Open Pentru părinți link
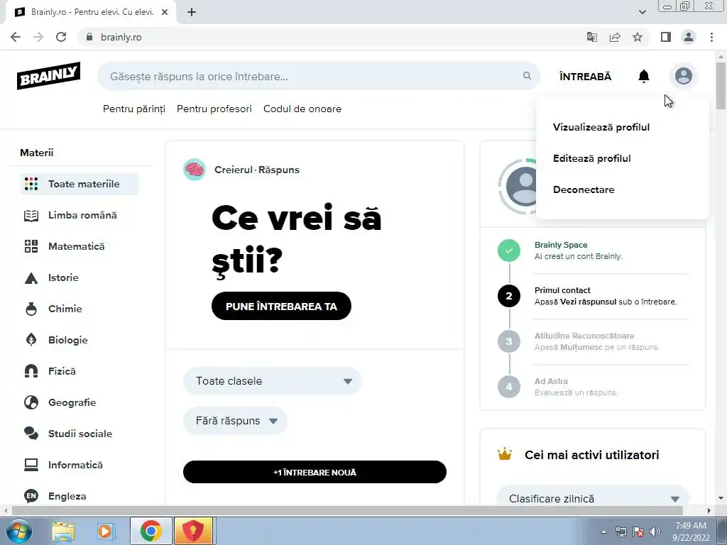The image size is (727, 545). (134, 109)
